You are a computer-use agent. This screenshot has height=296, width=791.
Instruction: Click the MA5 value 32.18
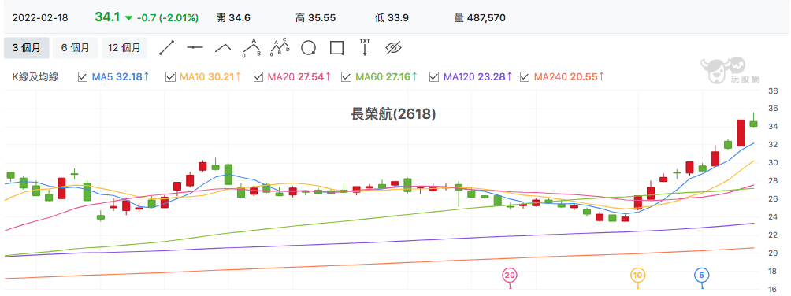[x=129, y=77]
